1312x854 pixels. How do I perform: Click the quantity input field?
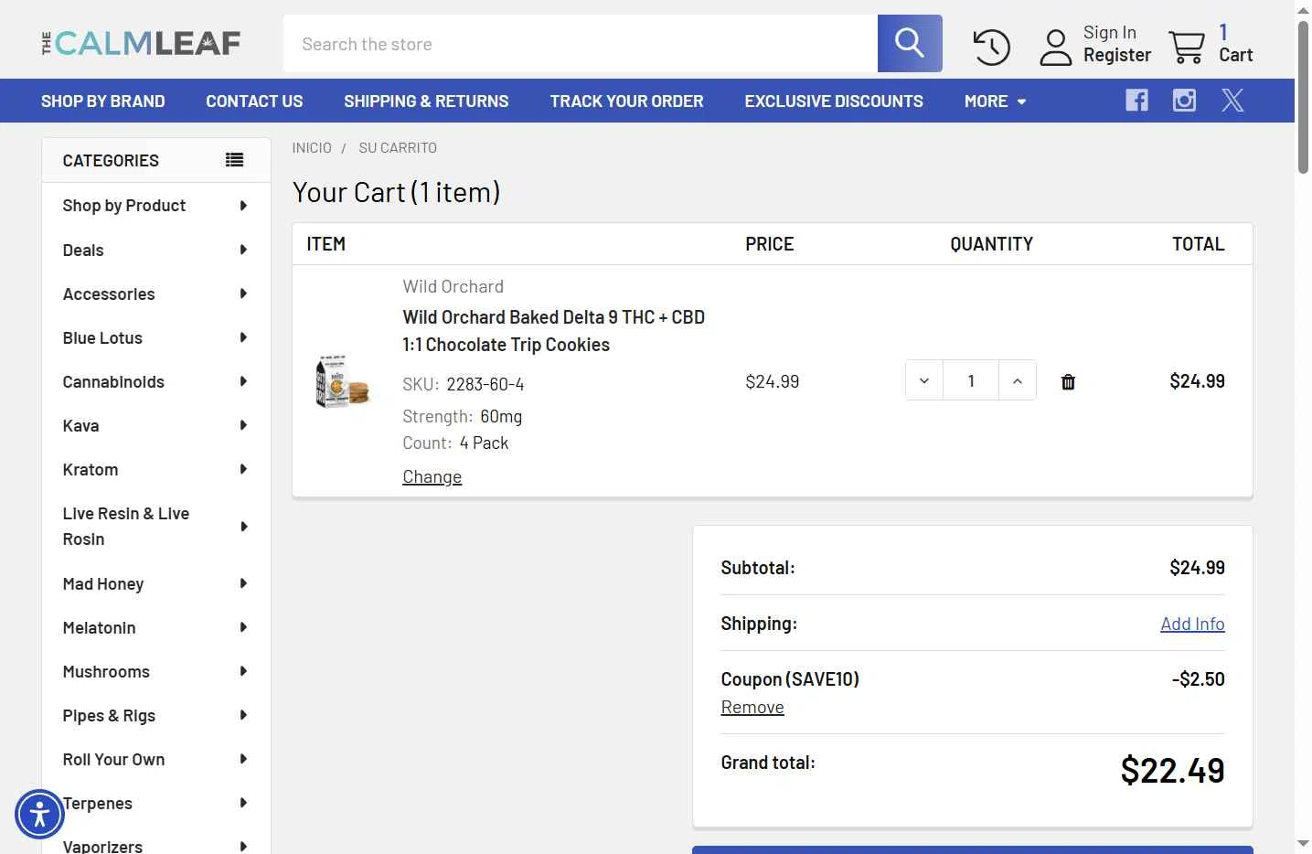tap(971, 380)
